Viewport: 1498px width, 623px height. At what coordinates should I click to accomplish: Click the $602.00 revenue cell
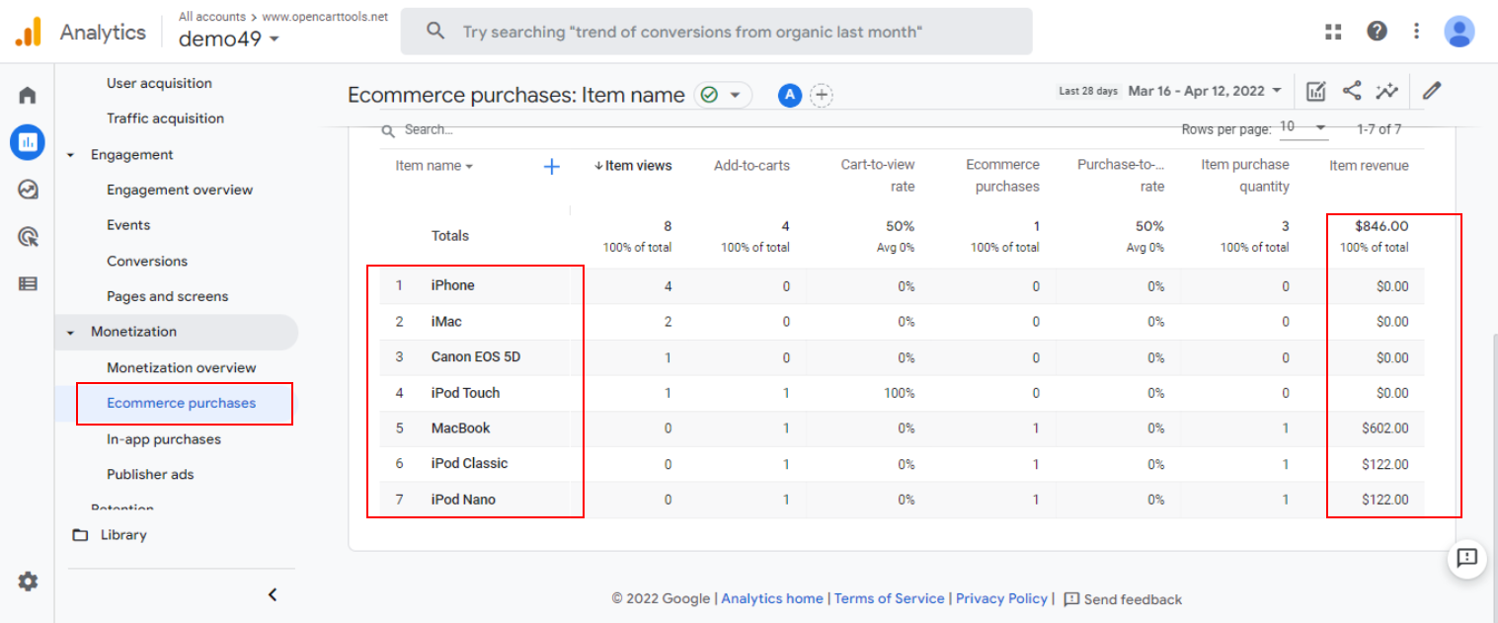1385,428
